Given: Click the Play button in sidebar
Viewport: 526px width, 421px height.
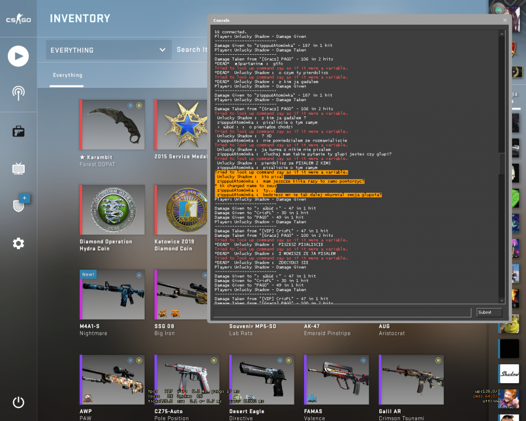Looking at the screenshot, I should click(18, 56).
